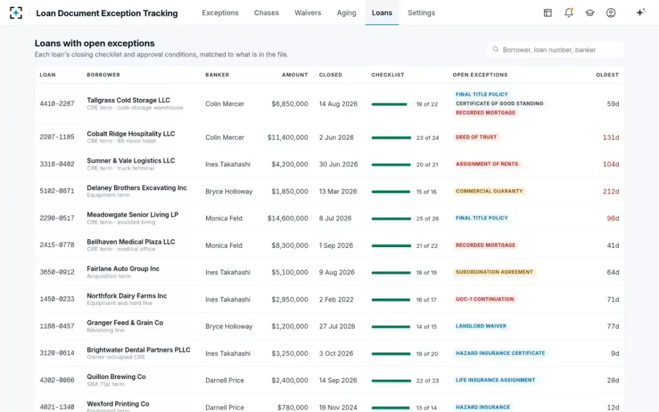Open borrower Bellhaven Medical Plaza LLC
This screenshot has width=659, height=412.
[131, 241]
